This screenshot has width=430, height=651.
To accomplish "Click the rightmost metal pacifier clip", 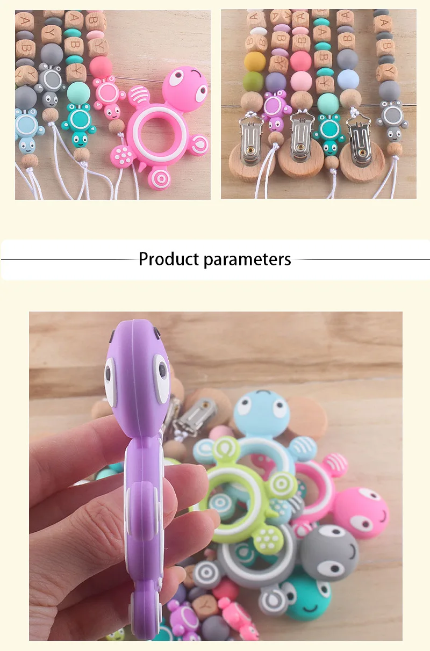I will 357,135.
